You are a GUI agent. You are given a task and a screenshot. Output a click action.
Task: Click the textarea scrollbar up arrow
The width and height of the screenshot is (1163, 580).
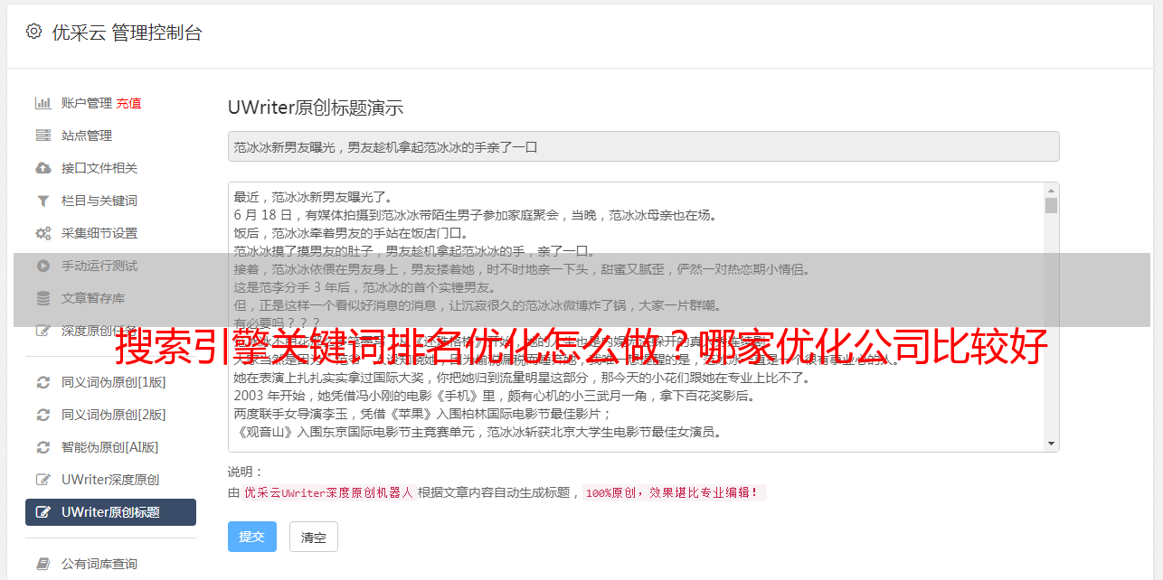click(x=1051, y=191)
